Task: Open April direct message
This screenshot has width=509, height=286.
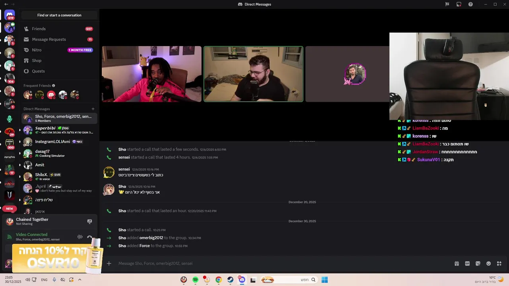Action: [59, 188]
